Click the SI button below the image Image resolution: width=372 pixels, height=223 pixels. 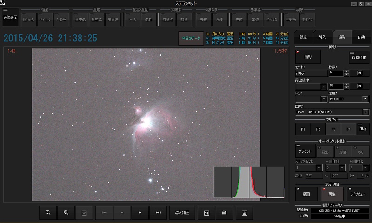[x=206, y=212]
